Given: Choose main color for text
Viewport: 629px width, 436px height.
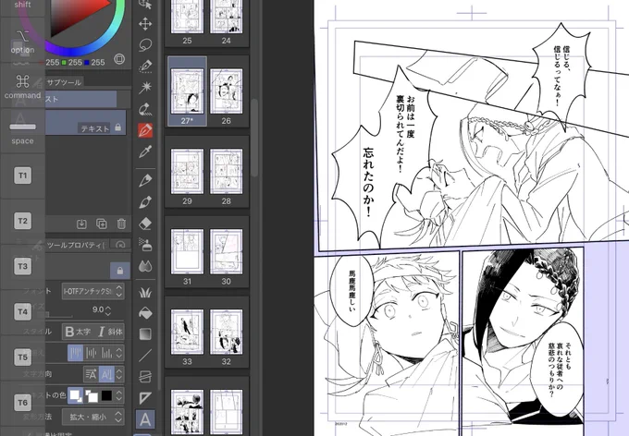Looking at the screenshot, I should point(76,396).
